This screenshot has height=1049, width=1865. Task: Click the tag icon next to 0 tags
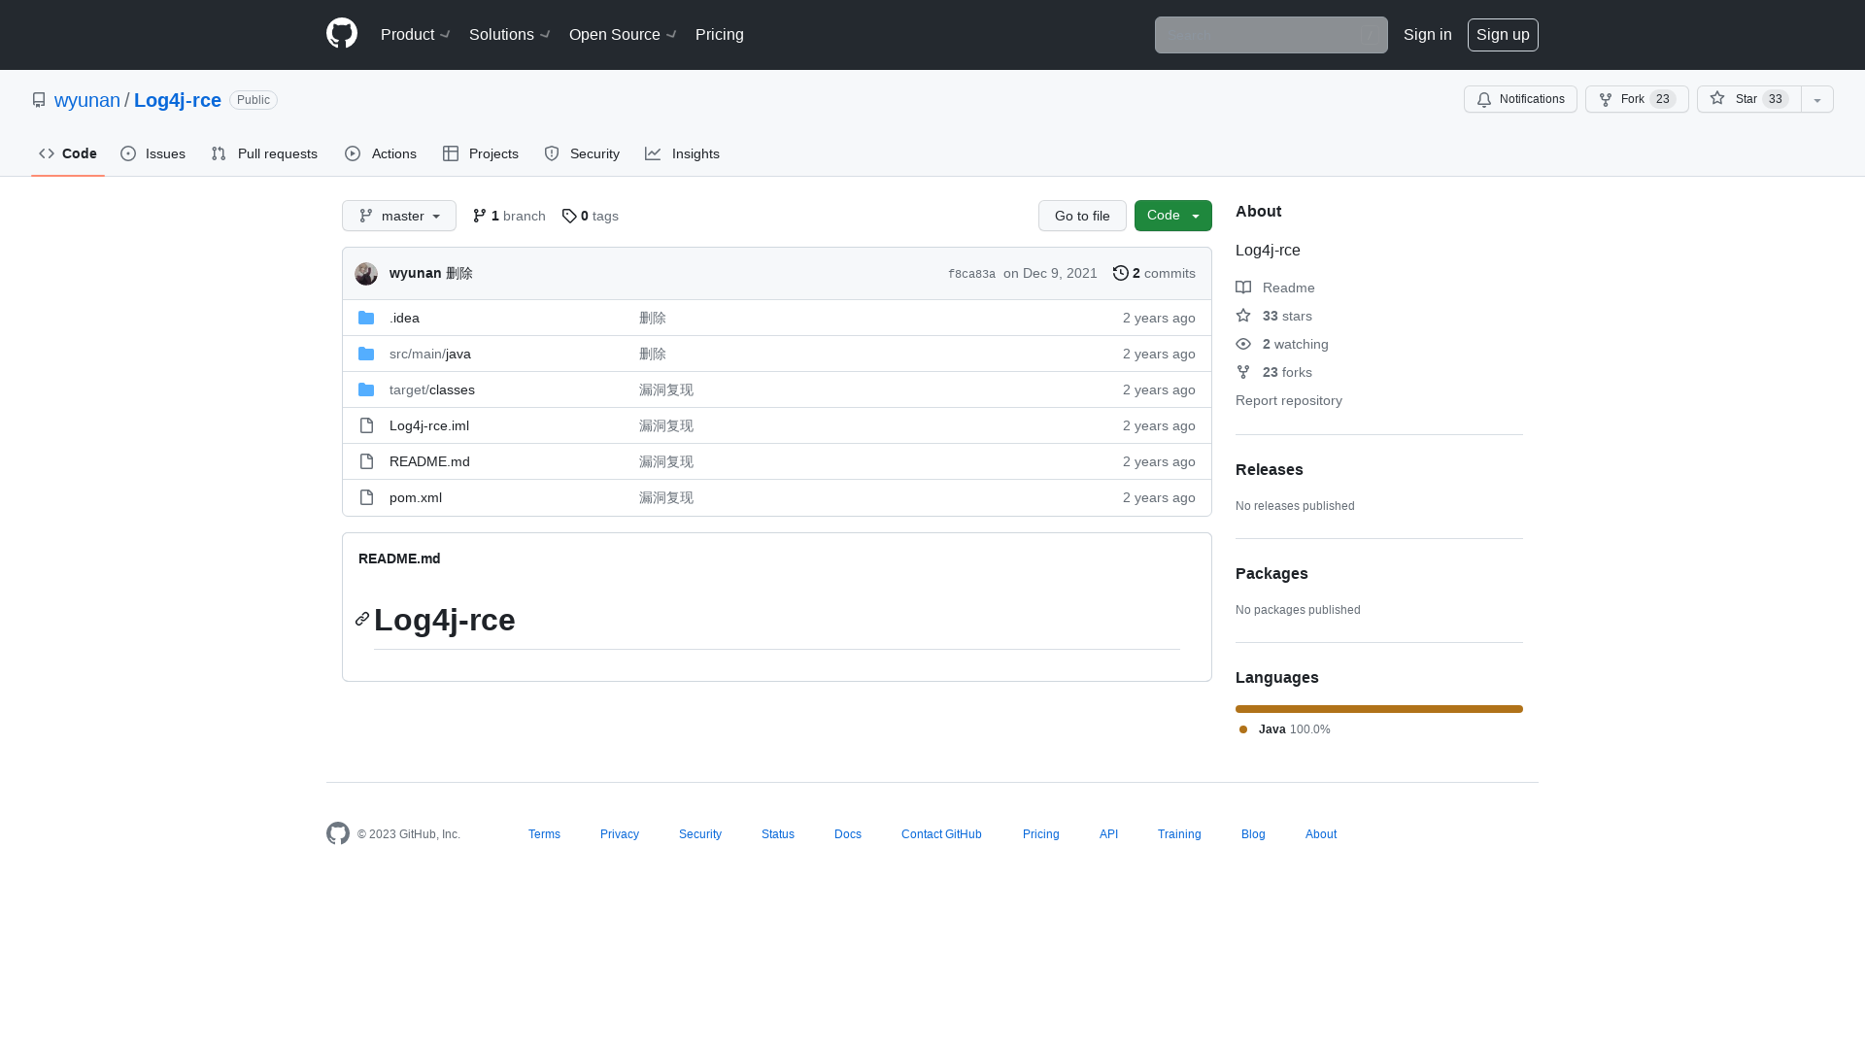point(569,216)
